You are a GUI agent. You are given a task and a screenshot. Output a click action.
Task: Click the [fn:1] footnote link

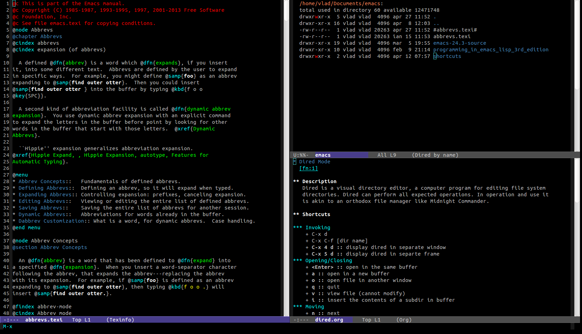coord(308,168)
